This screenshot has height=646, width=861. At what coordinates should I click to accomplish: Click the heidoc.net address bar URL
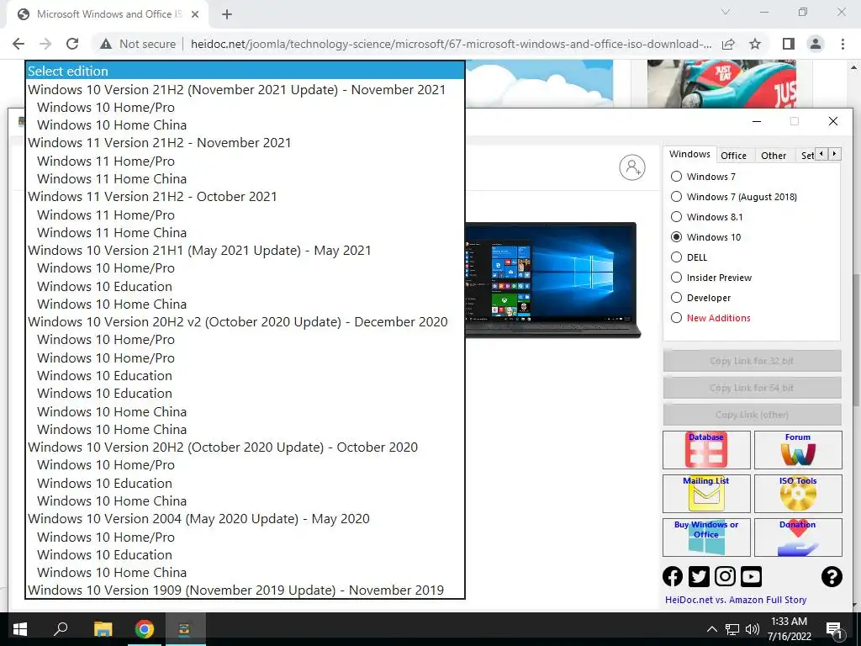[x=451, y=44]
